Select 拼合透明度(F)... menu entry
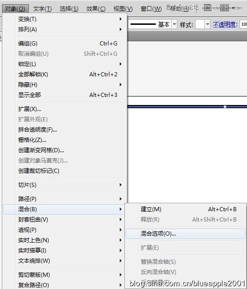The image size is (247, 289). pyautogui.click(x=71, y=130)
